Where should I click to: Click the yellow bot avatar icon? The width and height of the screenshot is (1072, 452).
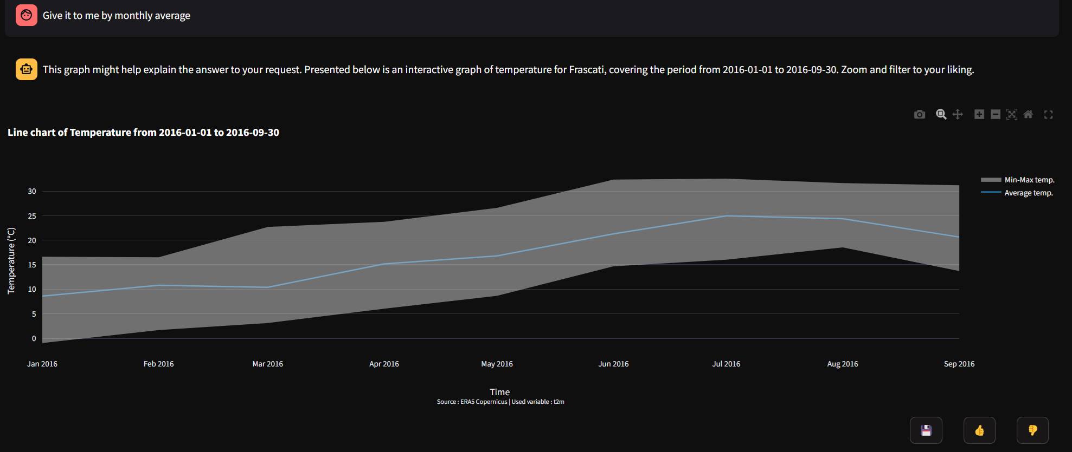click(x=27, y=69)
